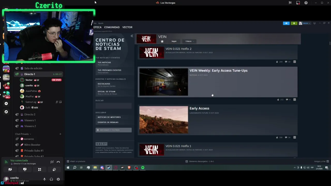This screenshot has width=331, height=186.
Task: Open Discord user settings gear
Action: point(58,179)
